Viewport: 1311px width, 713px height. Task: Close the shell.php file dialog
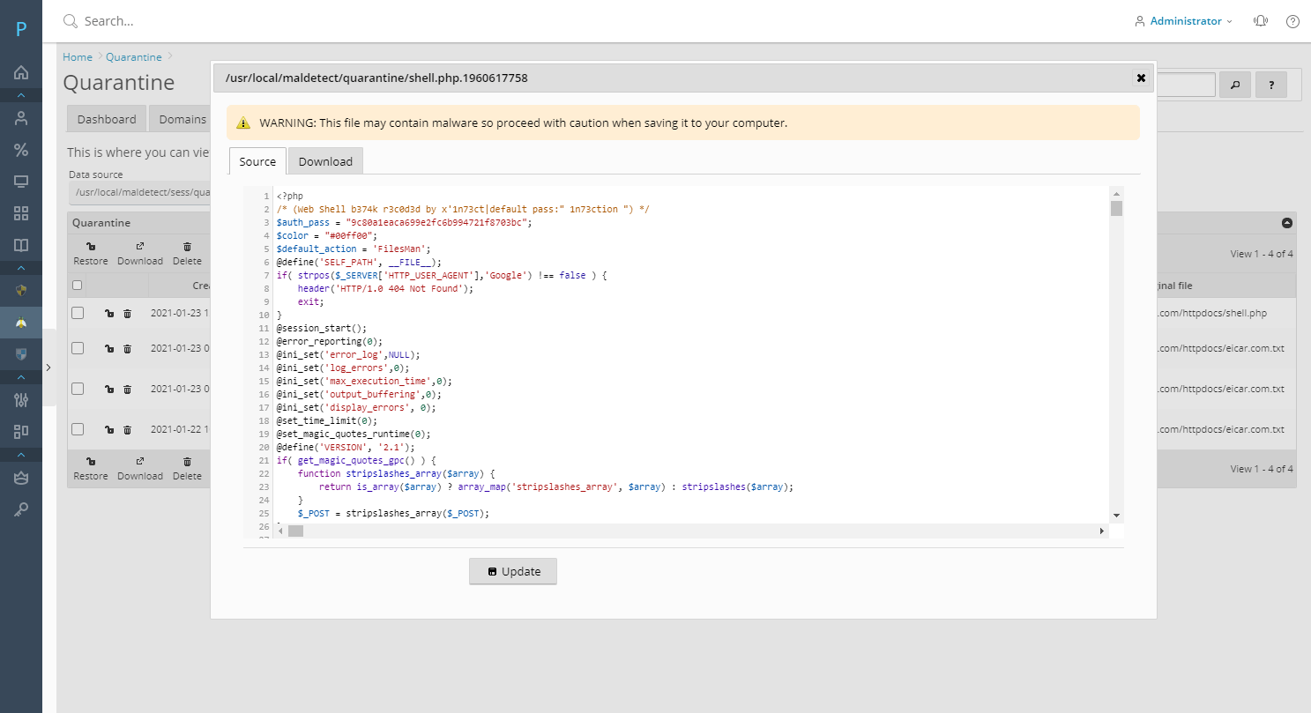pos(1141,78)
